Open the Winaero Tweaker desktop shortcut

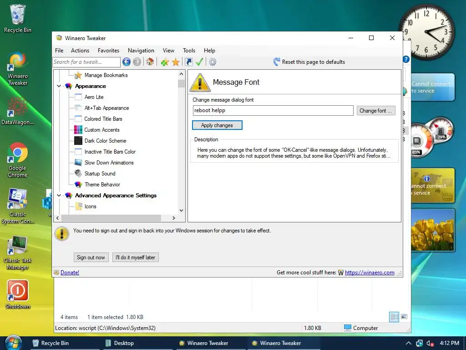click(18, 61)
